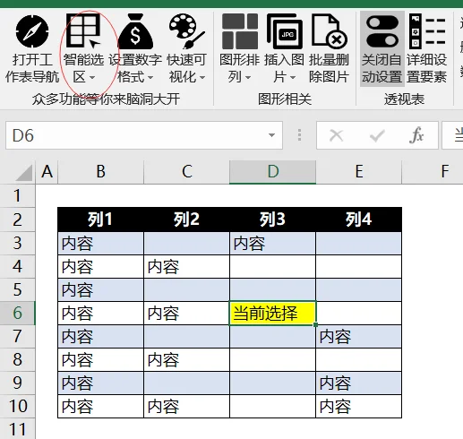Click the palette 快速可视化 icon

pyautogui.click(x=186, y=31)
